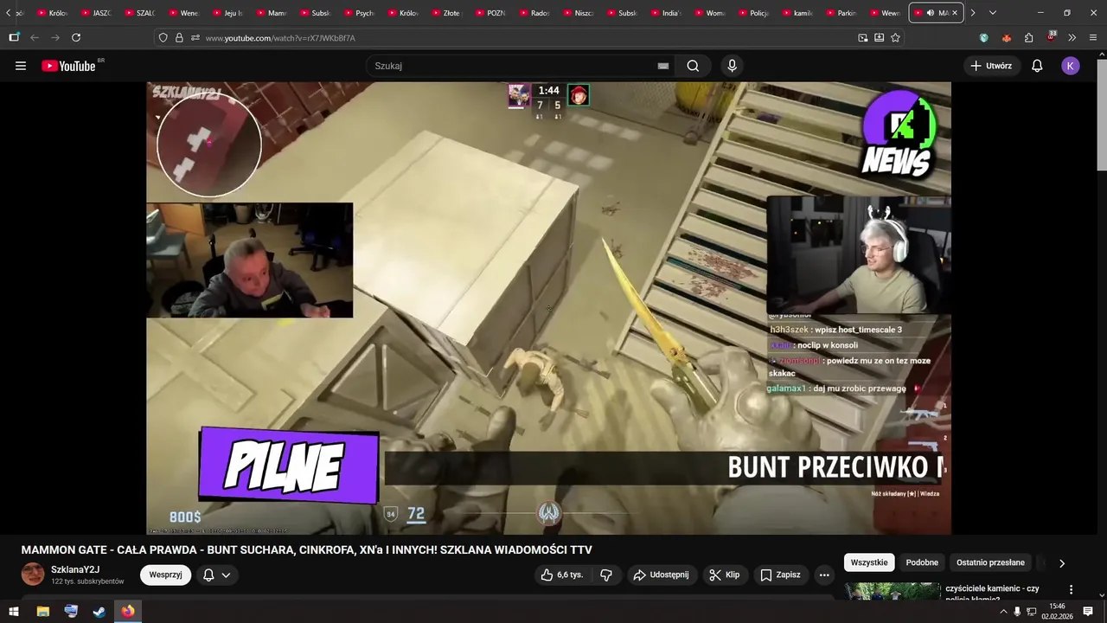Switch to the Psych browser tab
This screenshot has height=623, width=1107.
[x=357, y=13]
